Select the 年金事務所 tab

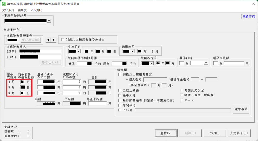pos(11,30)
